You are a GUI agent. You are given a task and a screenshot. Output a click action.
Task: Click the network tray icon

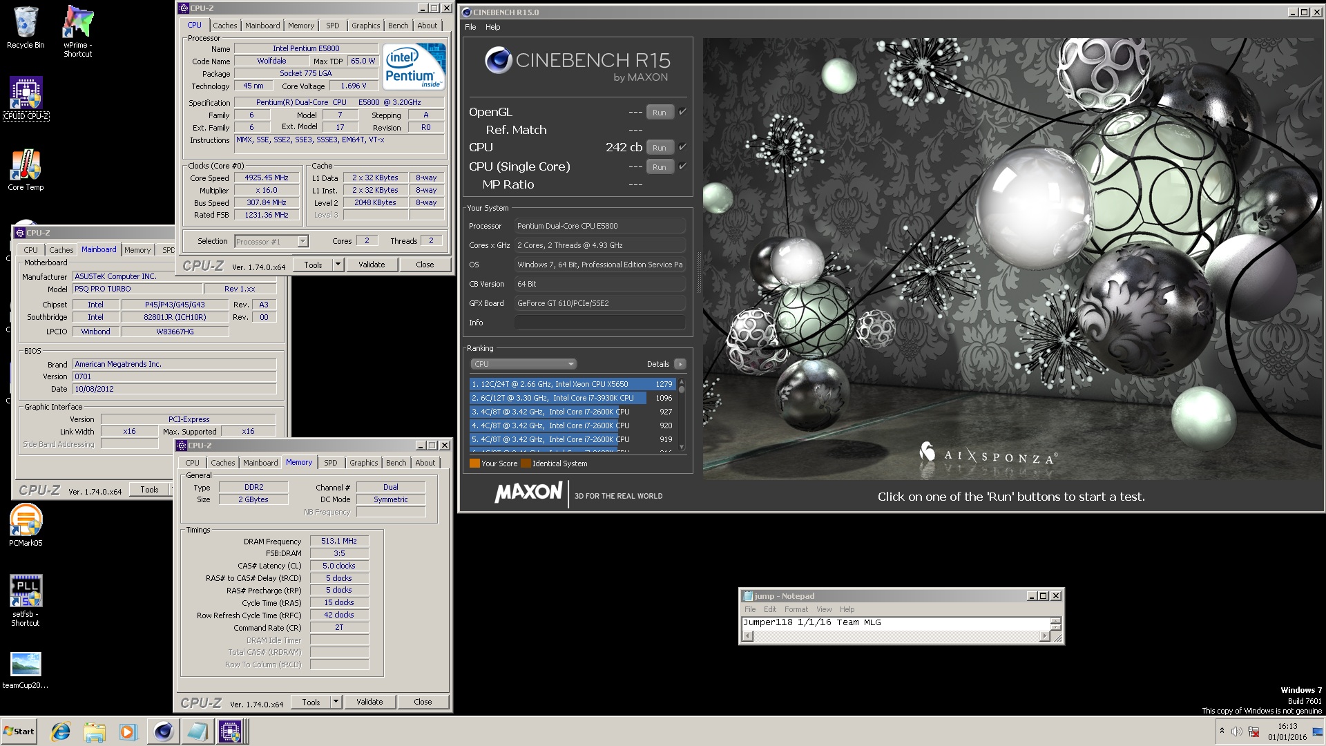coord(1253,731)
